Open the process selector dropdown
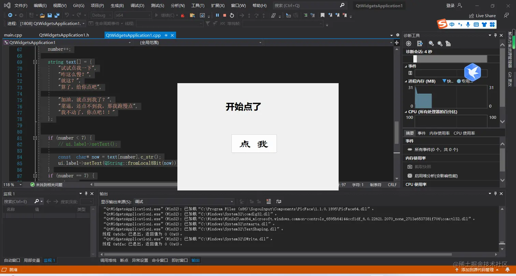The width and height of the screenshot is (516, 276). (x=52, y=24)
